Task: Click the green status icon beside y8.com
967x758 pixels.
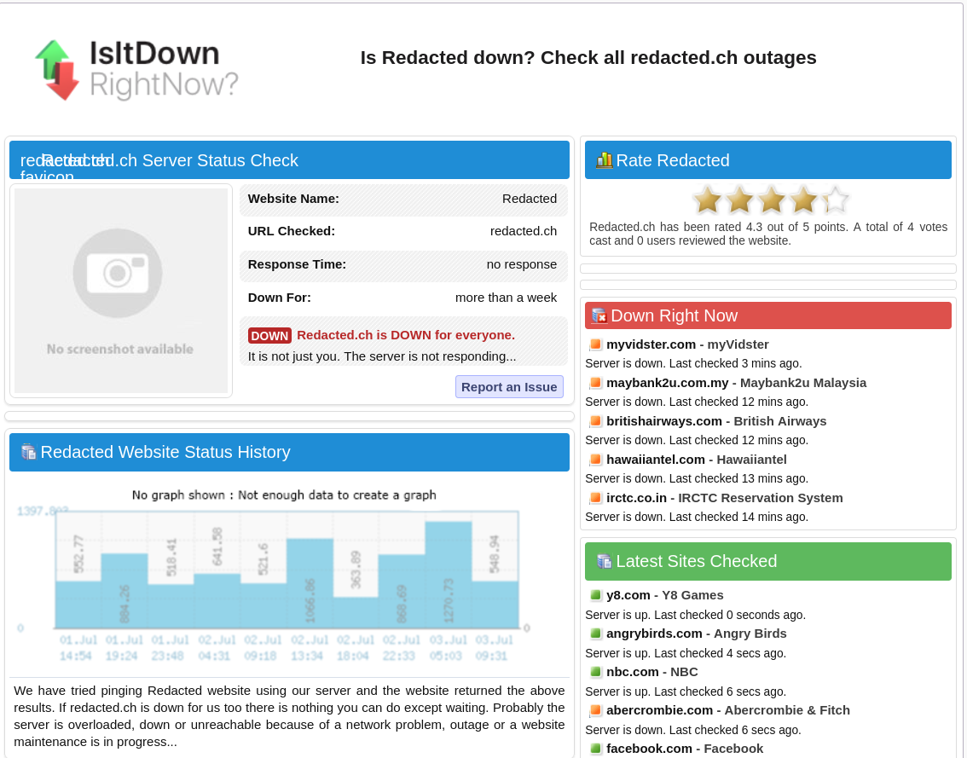Action: tap(595, 595)
